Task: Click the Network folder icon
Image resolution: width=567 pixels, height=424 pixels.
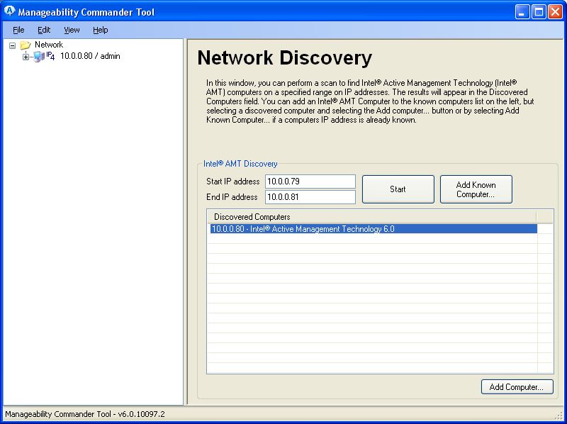Action: coord(26,45)
